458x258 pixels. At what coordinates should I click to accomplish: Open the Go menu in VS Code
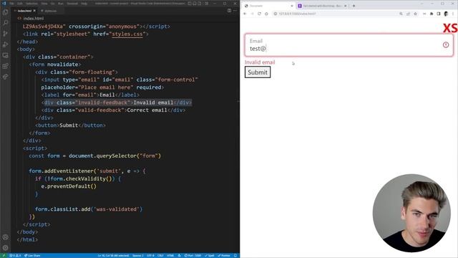pos(52,4)
